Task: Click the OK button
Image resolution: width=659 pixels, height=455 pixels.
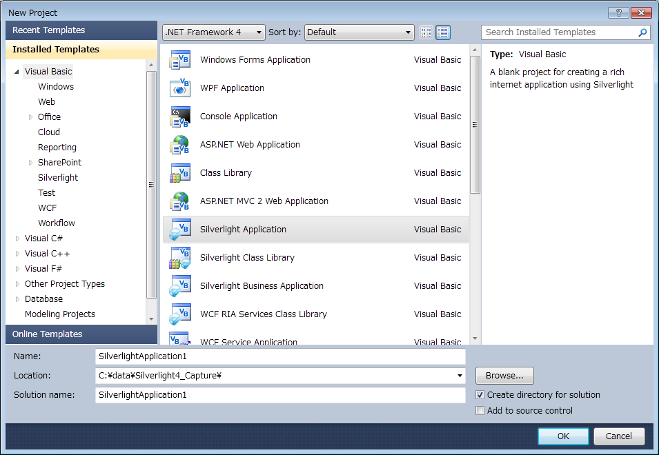Action: coord(563,436)
